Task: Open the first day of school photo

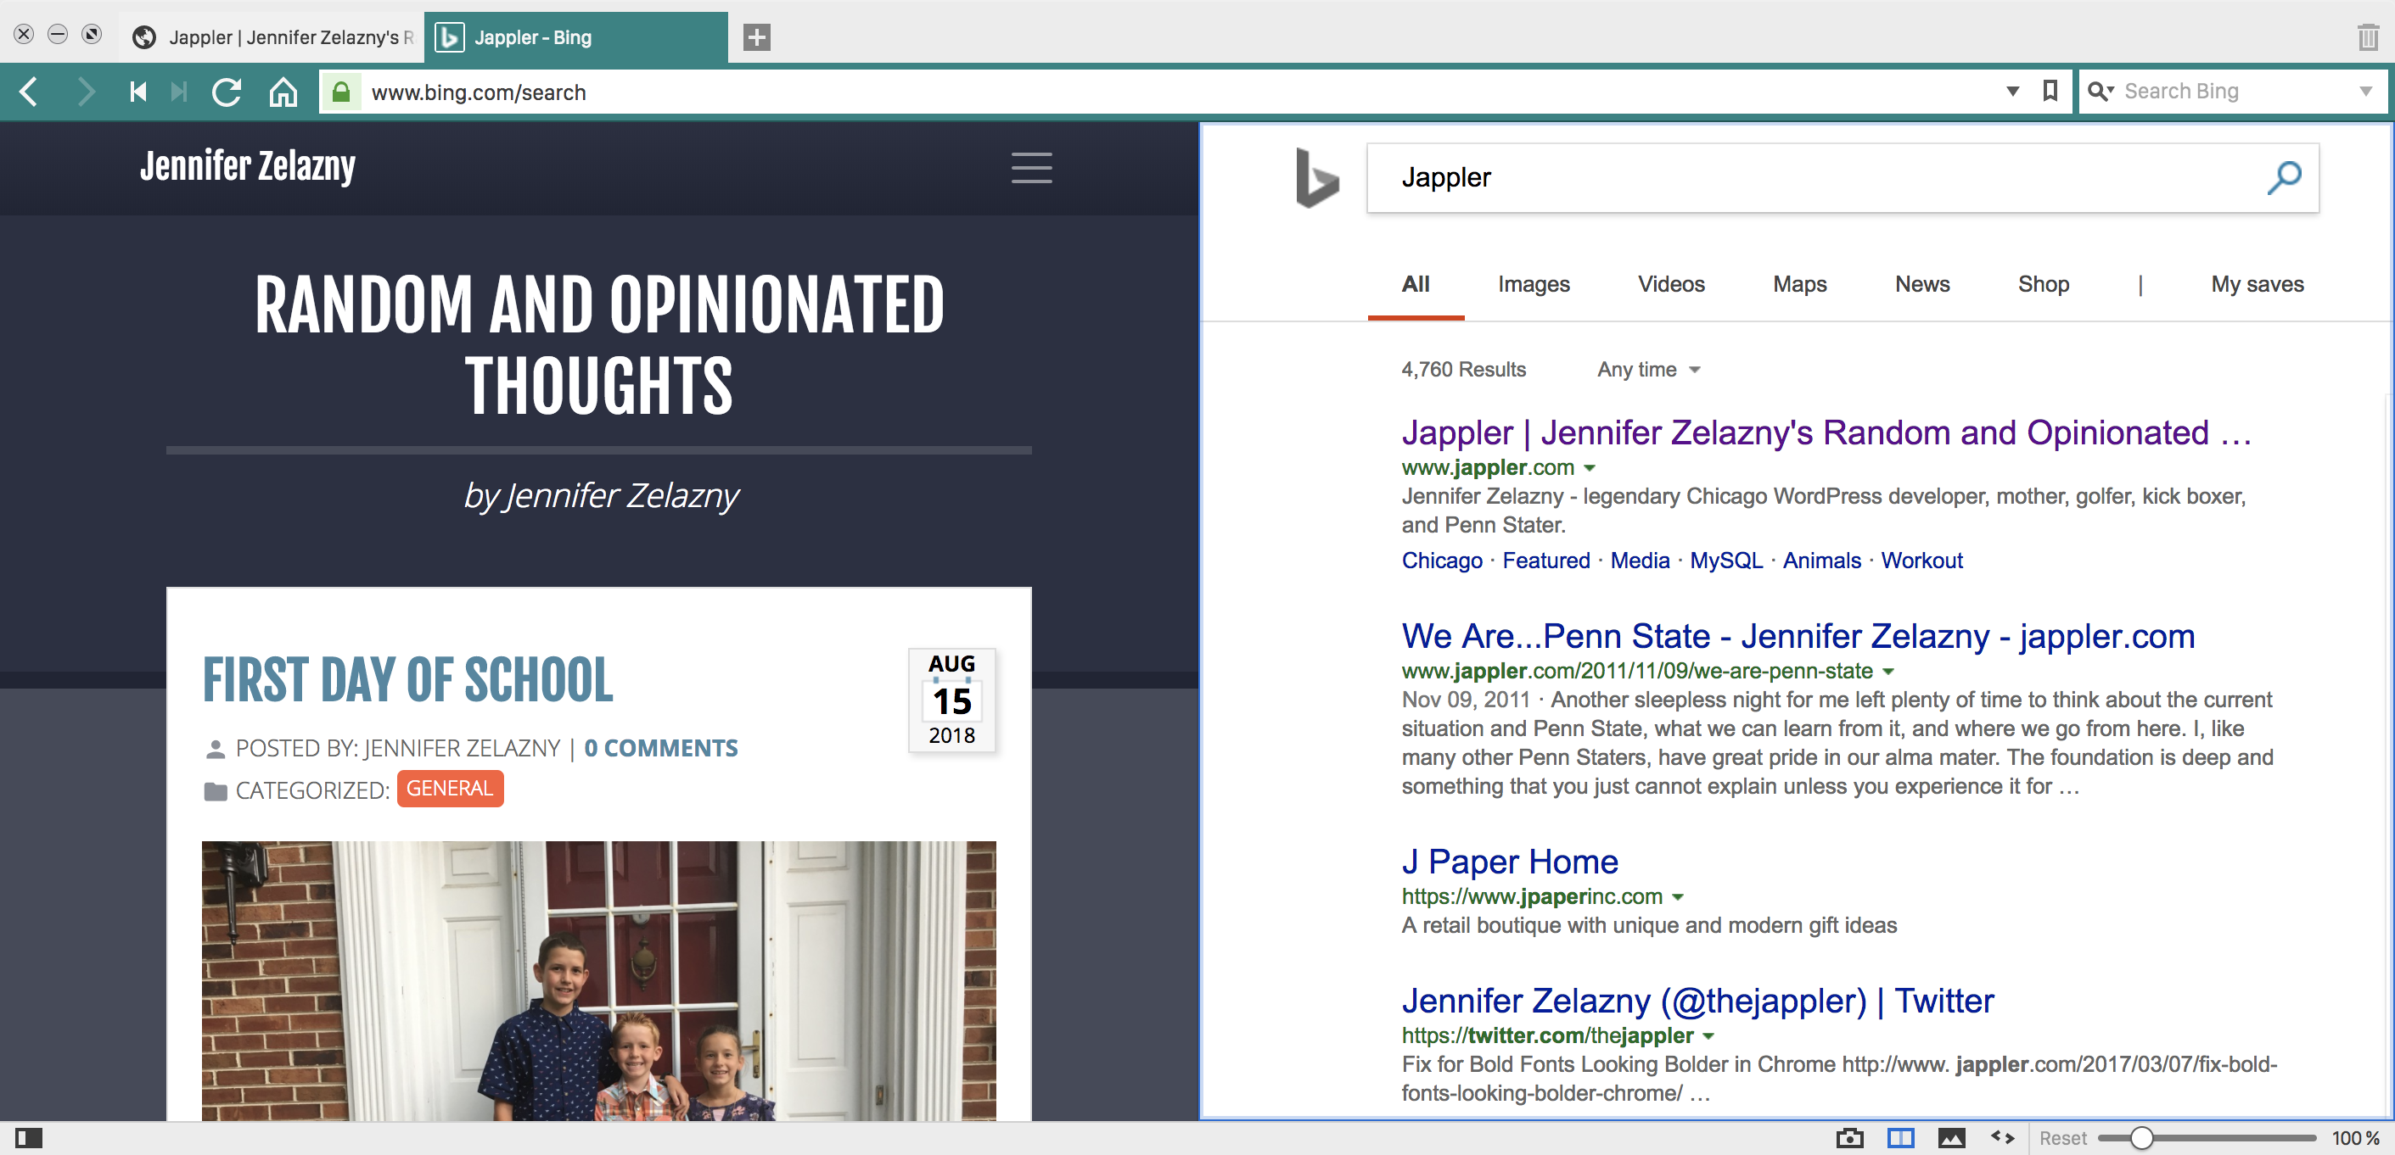Action: [599, 980]
